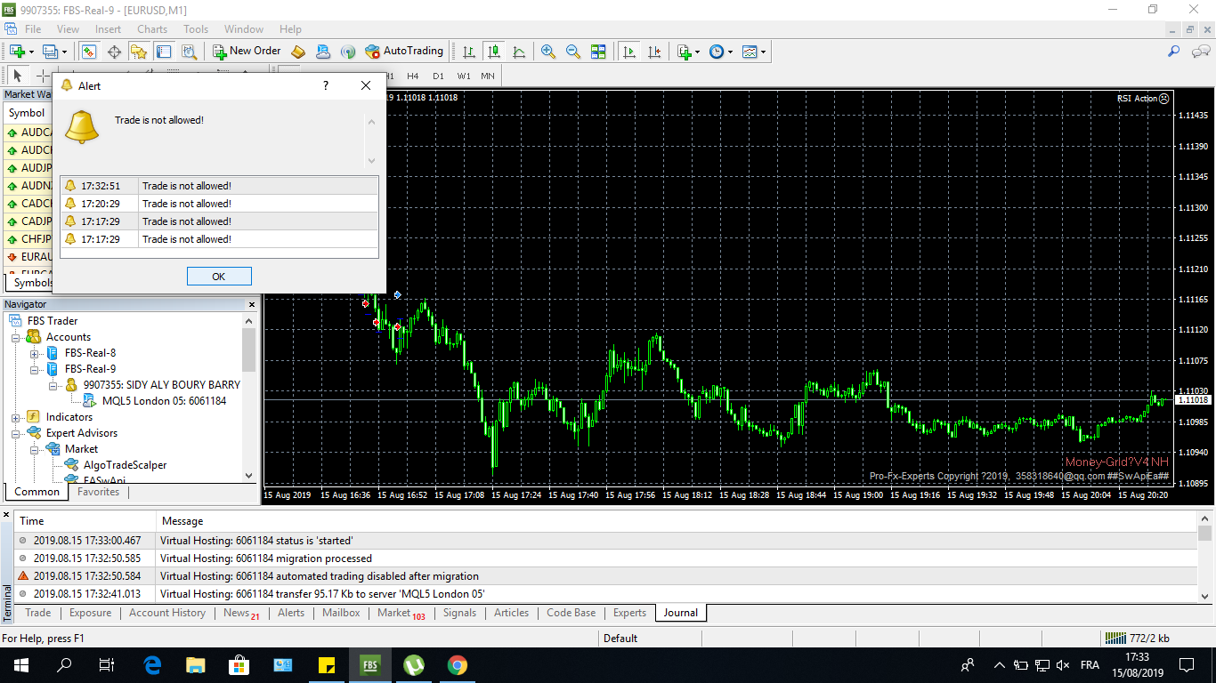Click the Alert dialog help question mark

[326, 85]
